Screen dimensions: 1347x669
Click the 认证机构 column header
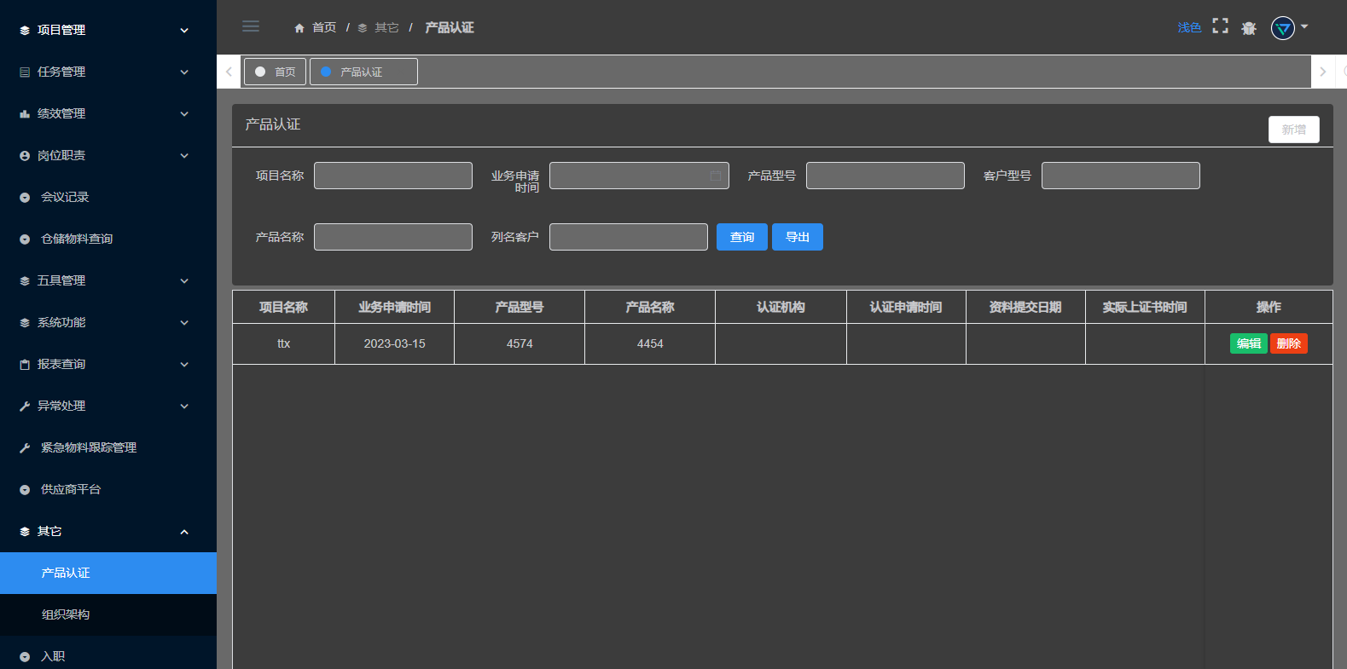[781, 307]
